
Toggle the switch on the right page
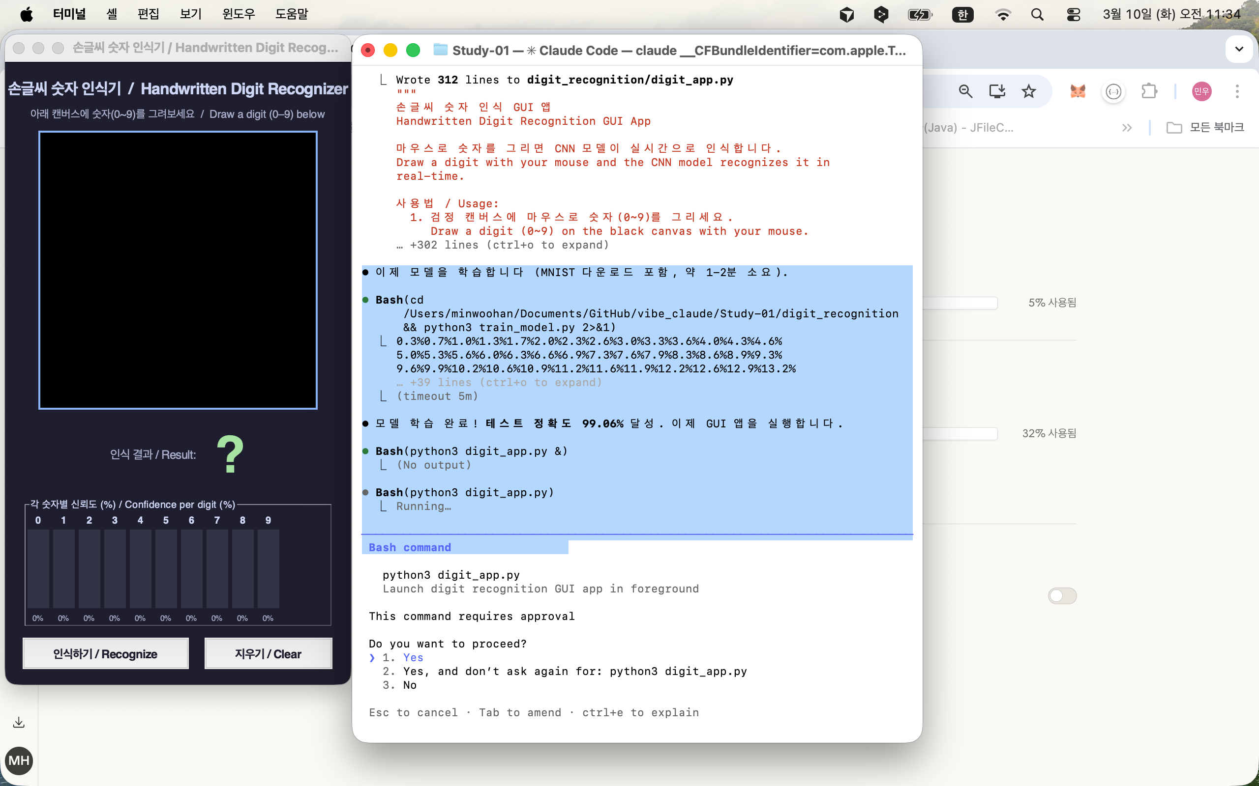pyautogui.click(x=1062, y=595)
